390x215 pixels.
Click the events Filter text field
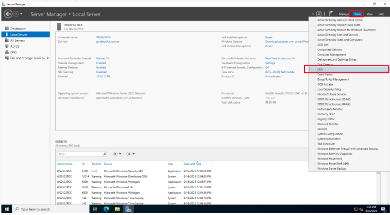(79, 154)
